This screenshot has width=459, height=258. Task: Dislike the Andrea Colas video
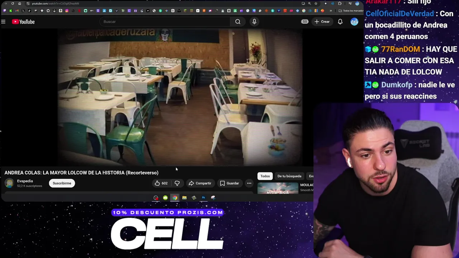177,183
